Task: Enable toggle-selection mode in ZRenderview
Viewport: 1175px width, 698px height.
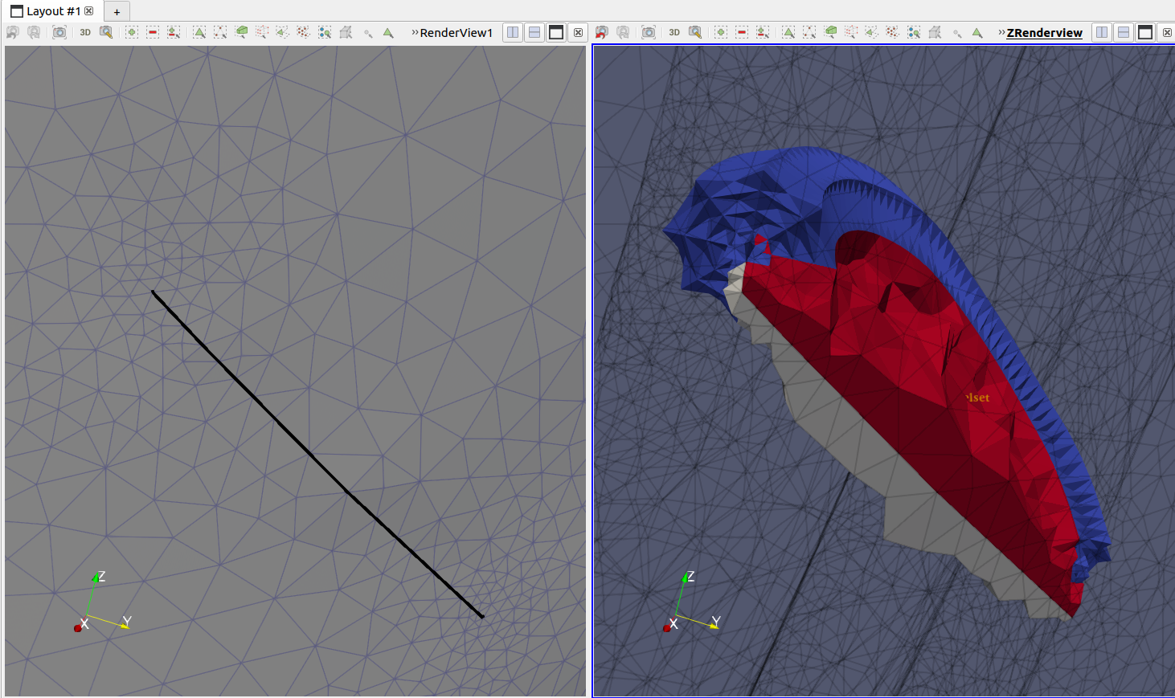Action: click(x=763, y=32)
